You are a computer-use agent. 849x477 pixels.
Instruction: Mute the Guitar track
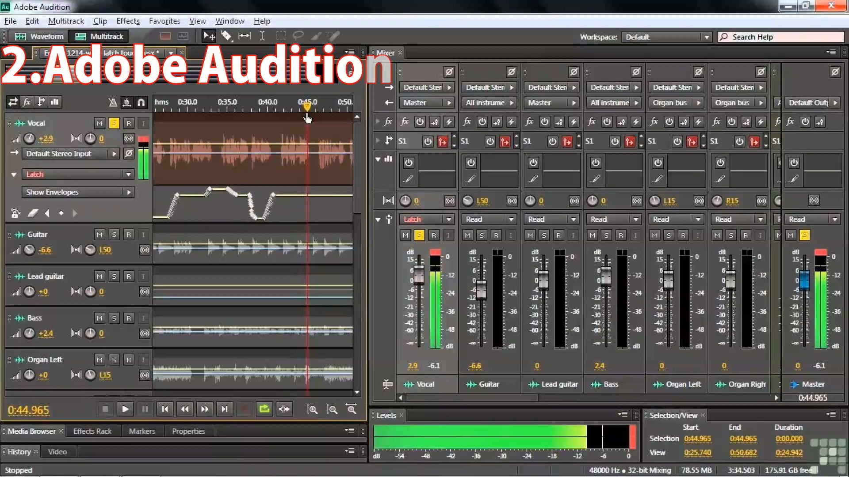click(99, 235)
